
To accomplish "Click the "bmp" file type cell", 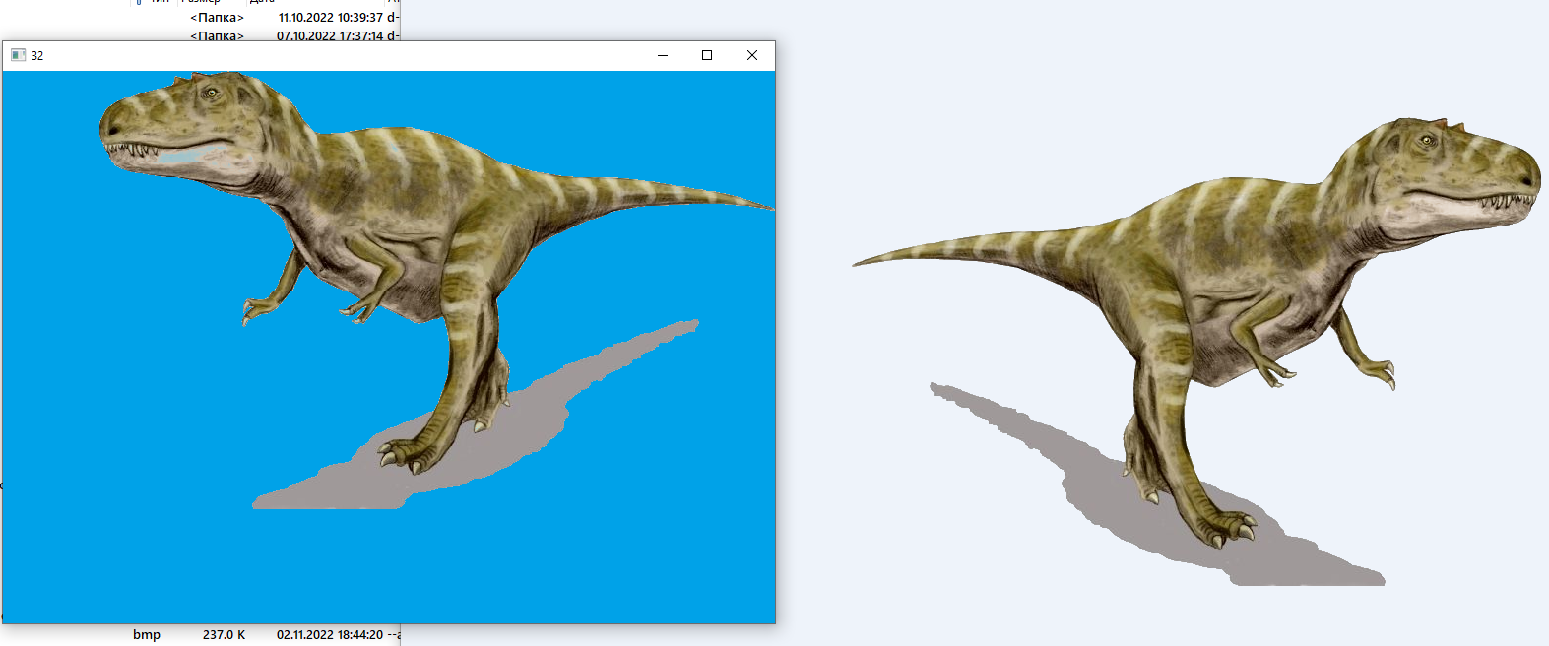I will [x=147, y=635].
